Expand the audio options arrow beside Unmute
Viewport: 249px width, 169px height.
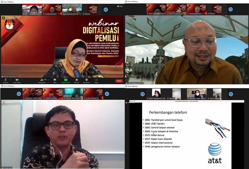[10, 80]
